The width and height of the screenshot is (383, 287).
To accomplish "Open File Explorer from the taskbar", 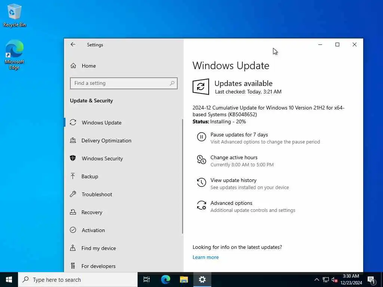I will (184, 280).
